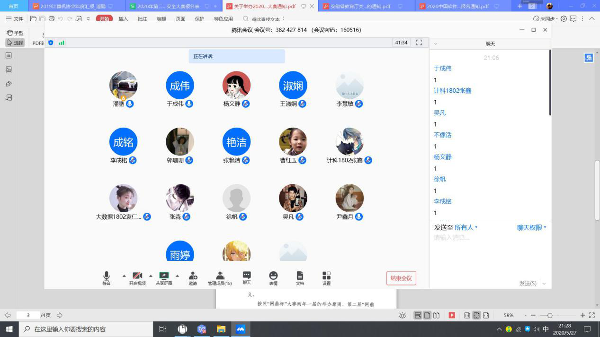This screenshot has width=600, height=337.
Task: Toggle 潘鹏's microphone icon
Action: [130, 104]
